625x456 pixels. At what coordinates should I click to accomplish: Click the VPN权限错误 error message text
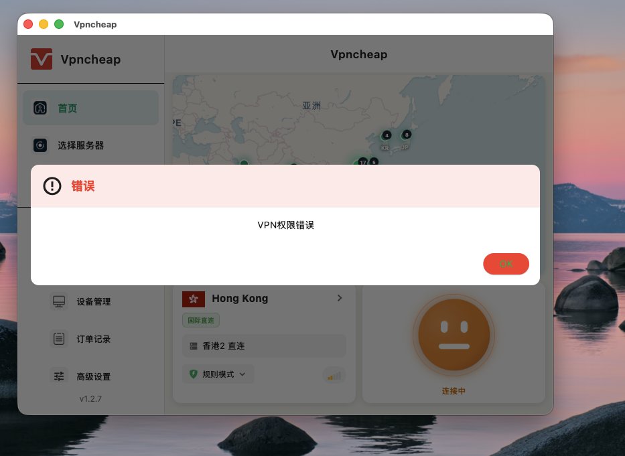coord(285,225)
